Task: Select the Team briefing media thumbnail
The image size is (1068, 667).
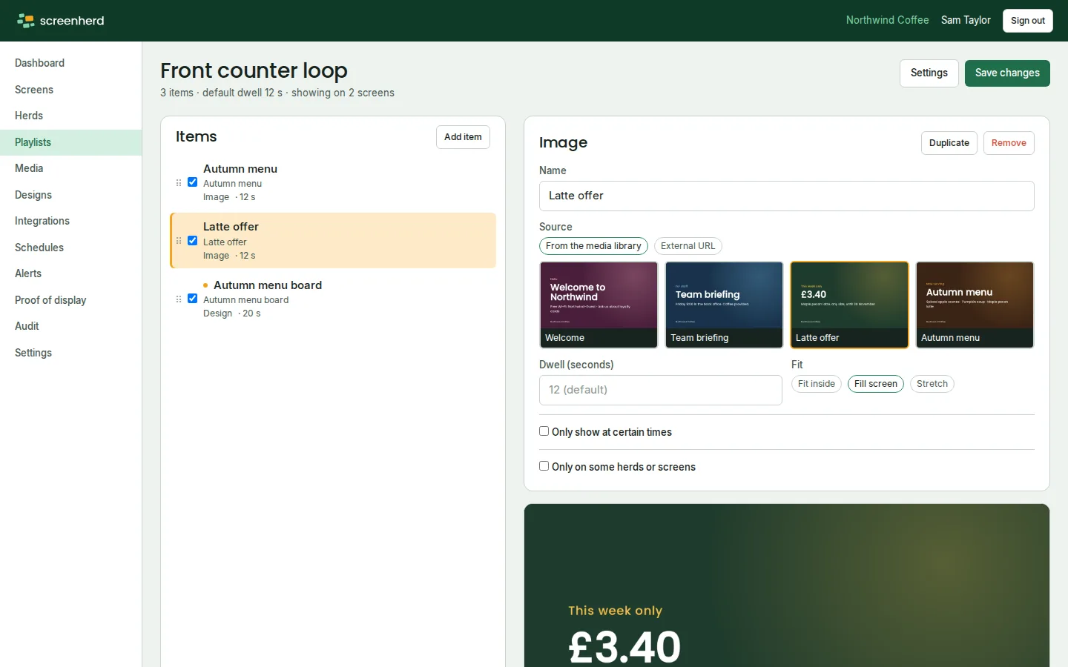Action: (x=724, y=305)
